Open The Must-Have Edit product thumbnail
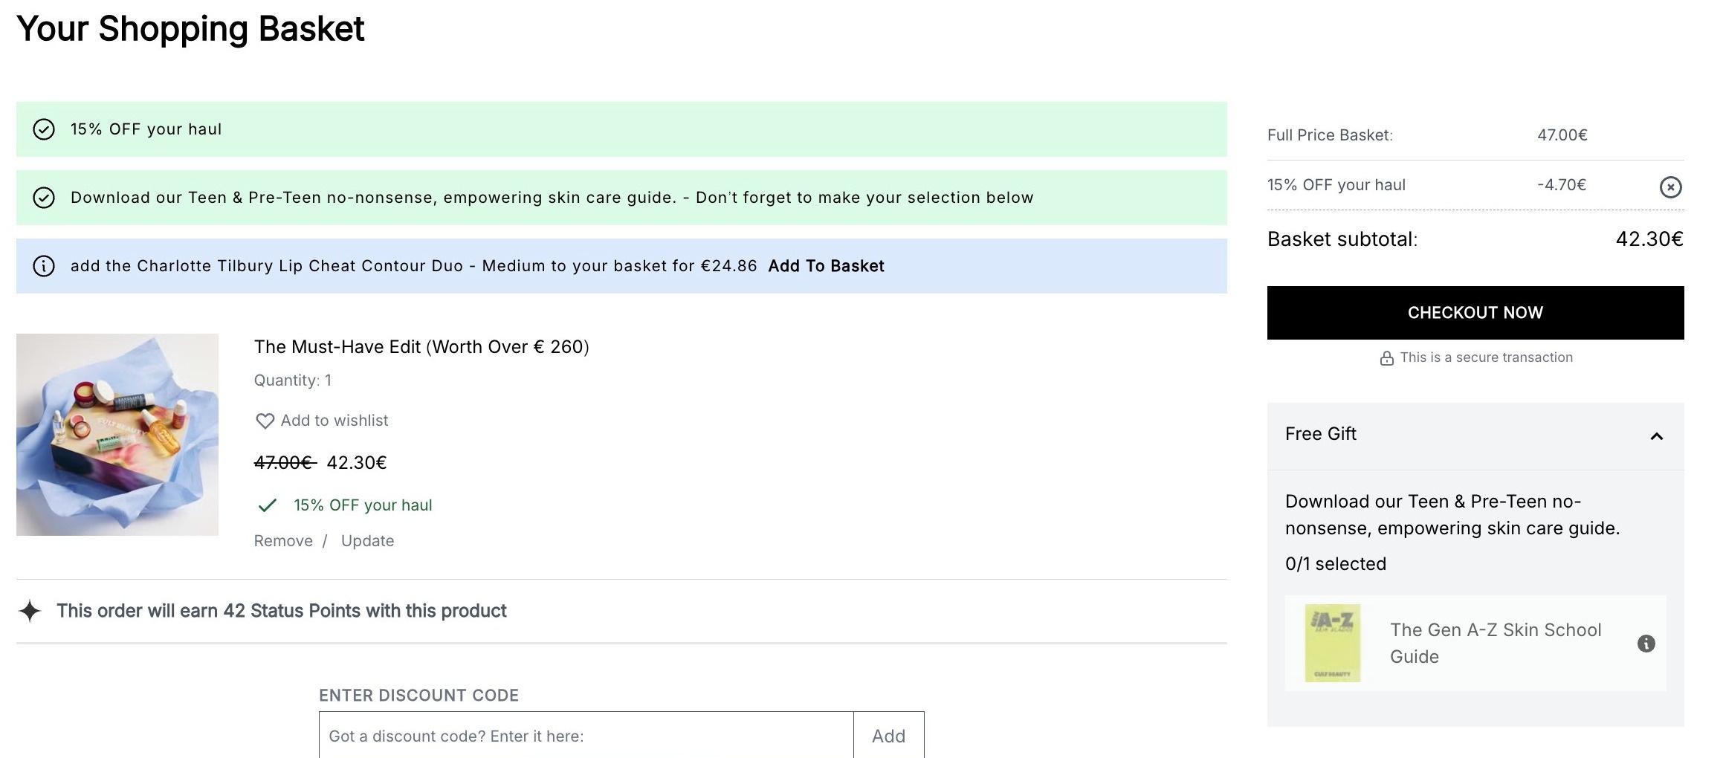This screenshot has height=758, width=1723. [x=117, y=435]
